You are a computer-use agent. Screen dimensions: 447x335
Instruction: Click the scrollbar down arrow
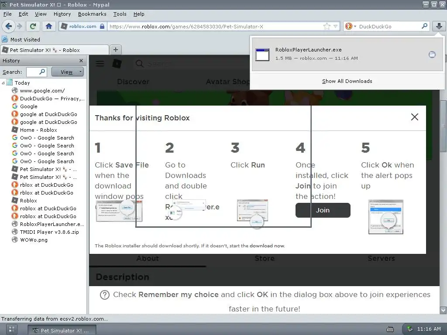(x=443, y=310)
